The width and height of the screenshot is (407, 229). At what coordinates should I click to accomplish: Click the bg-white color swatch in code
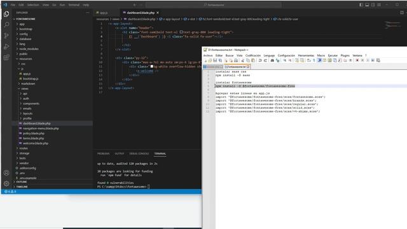pyautogui.click(x=152, y=66)
